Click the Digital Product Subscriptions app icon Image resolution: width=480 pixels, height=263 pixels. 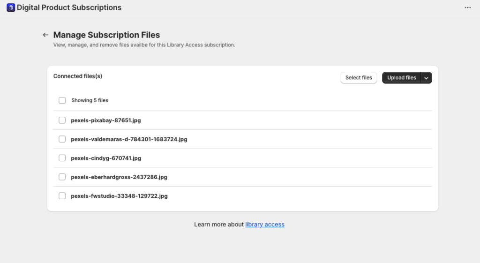pyautogui.click(x=11, y=8)
